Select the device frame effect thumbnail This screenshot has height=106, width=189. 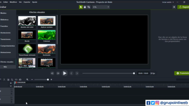[x=27, y=63]
